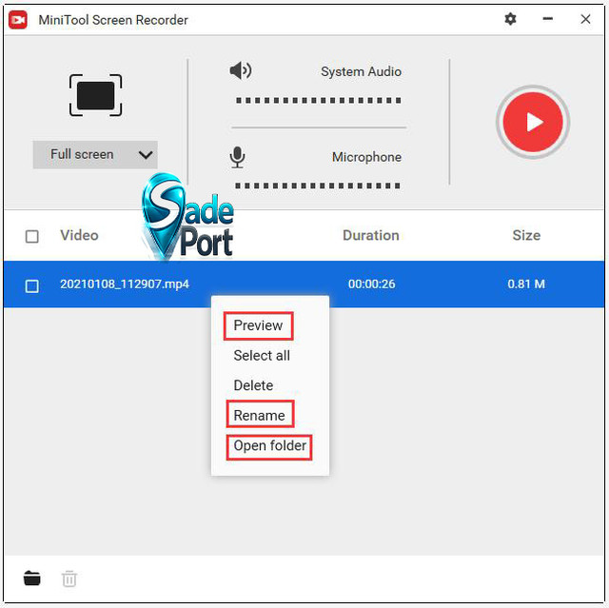This screenshot has width=609, height=608.
Task: Click the Video column header
Action: pyautogui.click(x=79, y=235)
